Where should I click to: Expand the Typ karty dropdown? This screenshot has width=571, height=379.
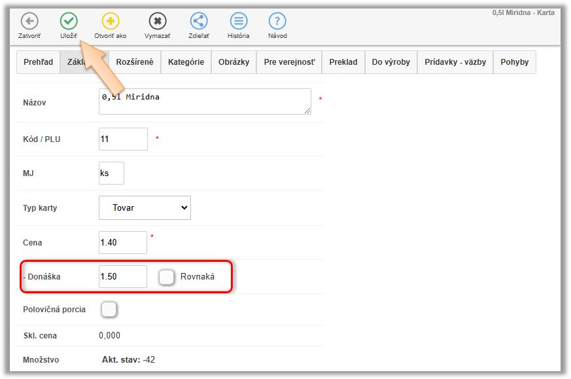pyautogui.click(x=145, y=208)
